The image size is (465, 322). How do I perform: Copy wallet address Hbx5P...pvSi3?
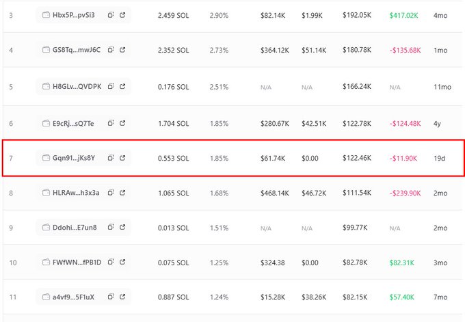111,14
